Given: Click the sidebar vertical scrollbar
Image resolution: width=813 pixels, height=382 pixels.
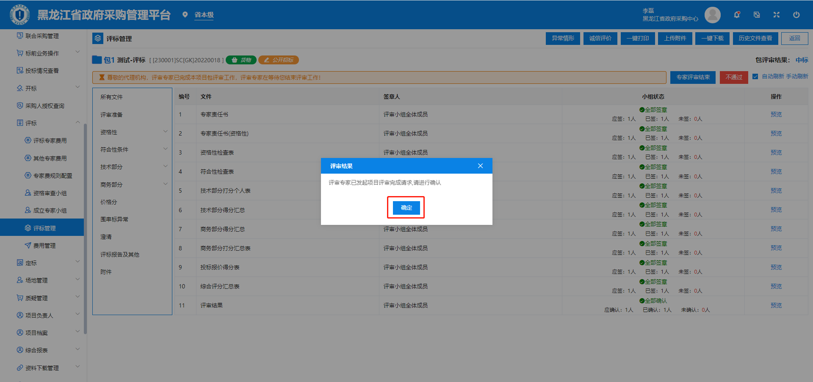Looking at the screenshot, I should [85, 229].
